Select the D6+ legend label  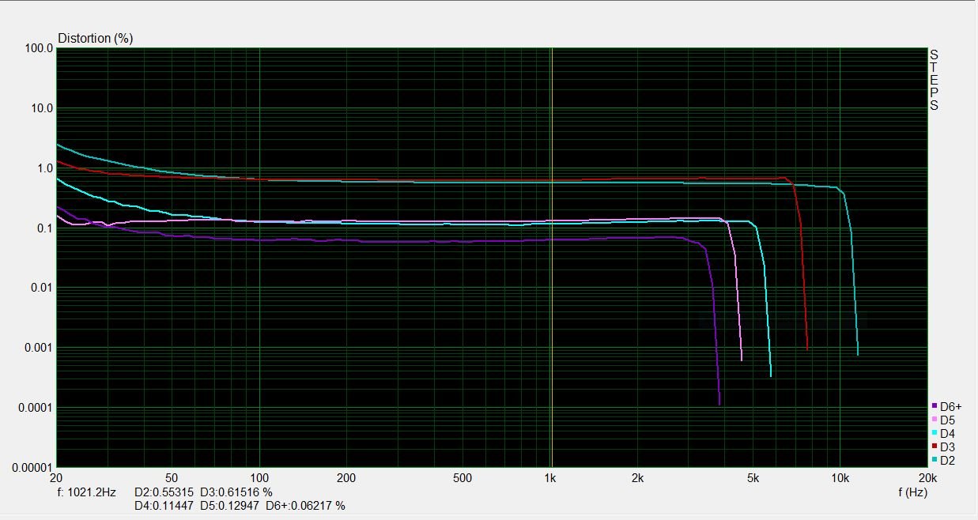pyautogui.click(x=951, y=406)
